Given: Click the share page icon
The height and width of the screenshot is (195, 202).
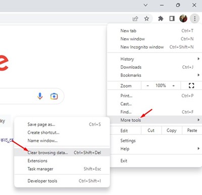Looking at the screenshot, I should (135, 18).
